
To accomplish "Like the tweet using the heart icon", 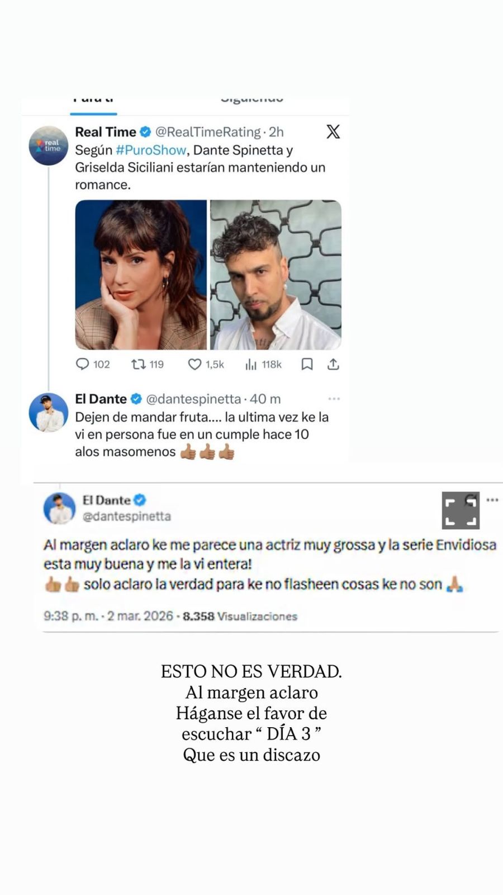I will [194, 365].
